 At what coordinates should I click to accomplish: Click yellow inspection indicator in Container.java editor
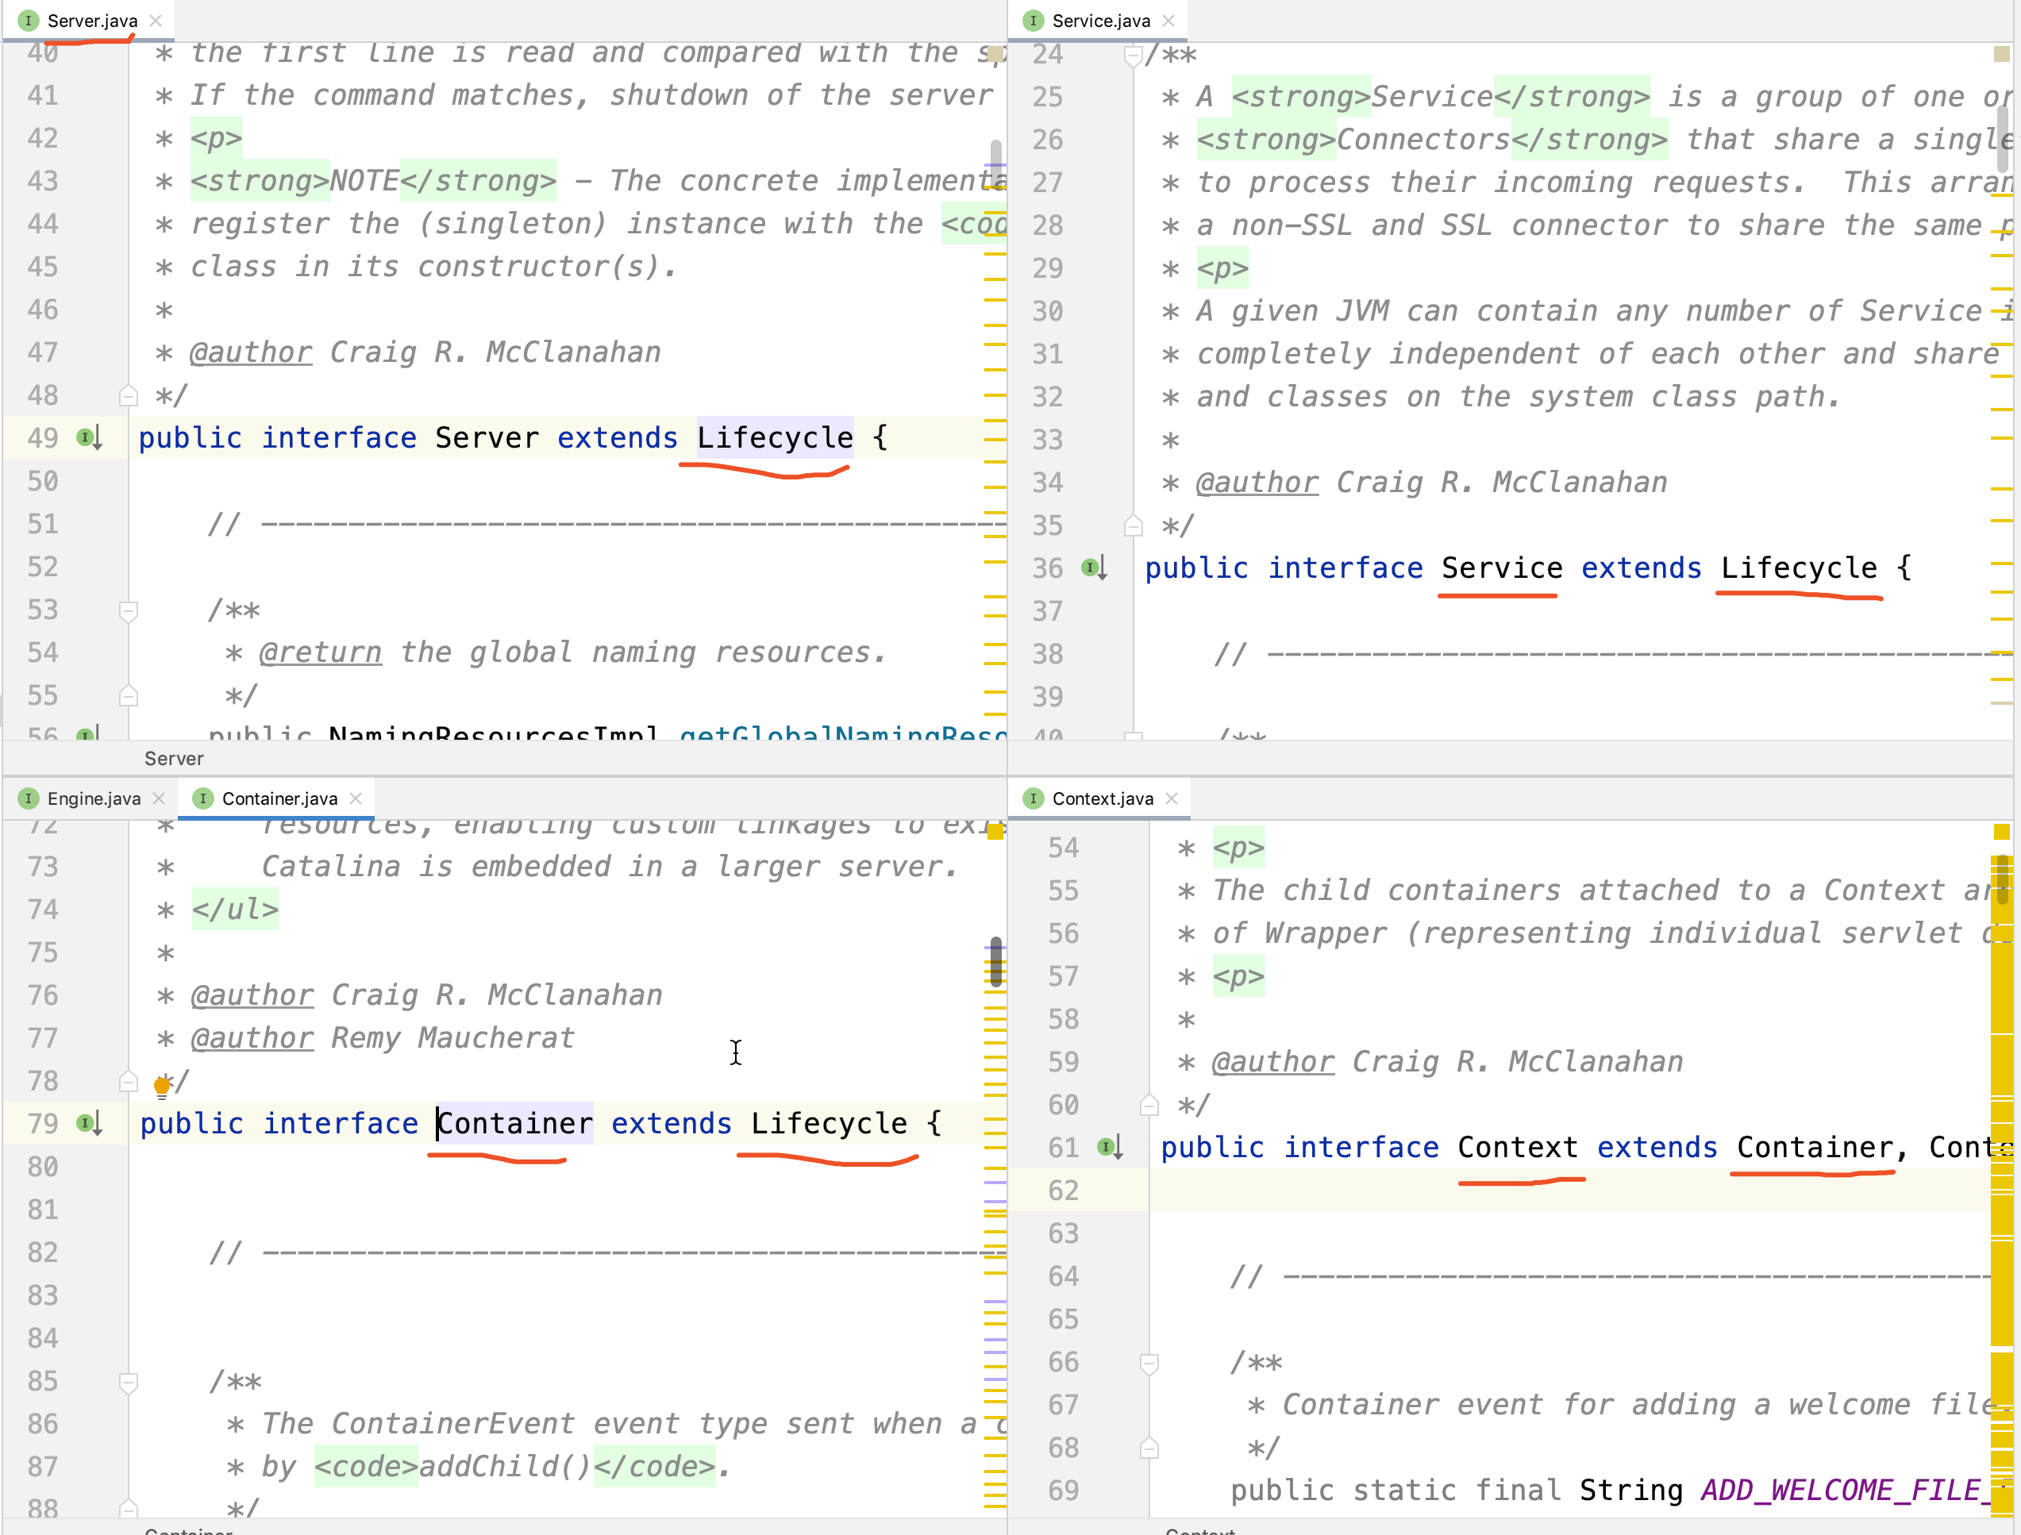[x=995, y=832]
